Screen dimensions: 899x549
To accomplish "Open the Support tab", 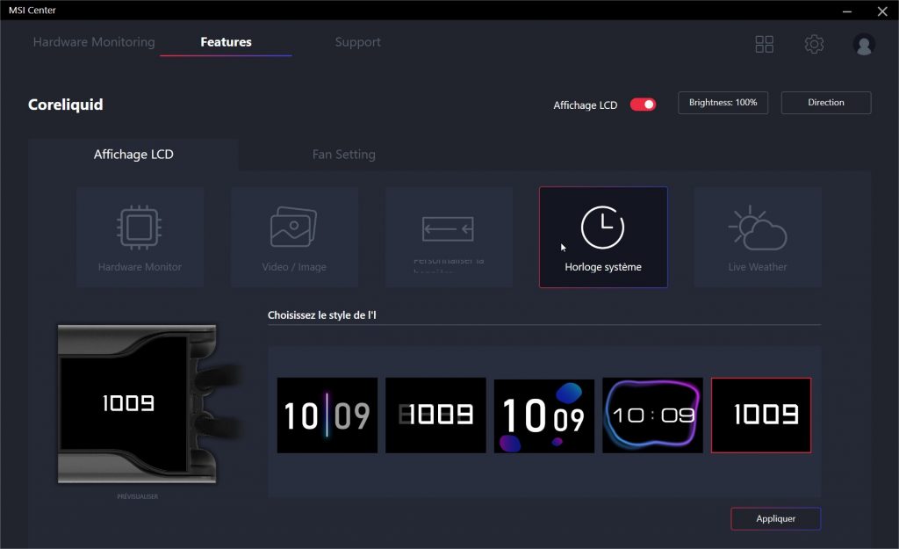I will point(358,42).
